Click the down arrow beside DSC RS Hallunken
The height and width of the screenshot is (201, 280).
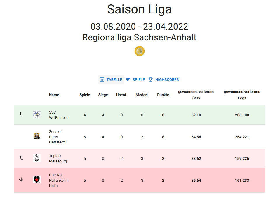[21, 180]
